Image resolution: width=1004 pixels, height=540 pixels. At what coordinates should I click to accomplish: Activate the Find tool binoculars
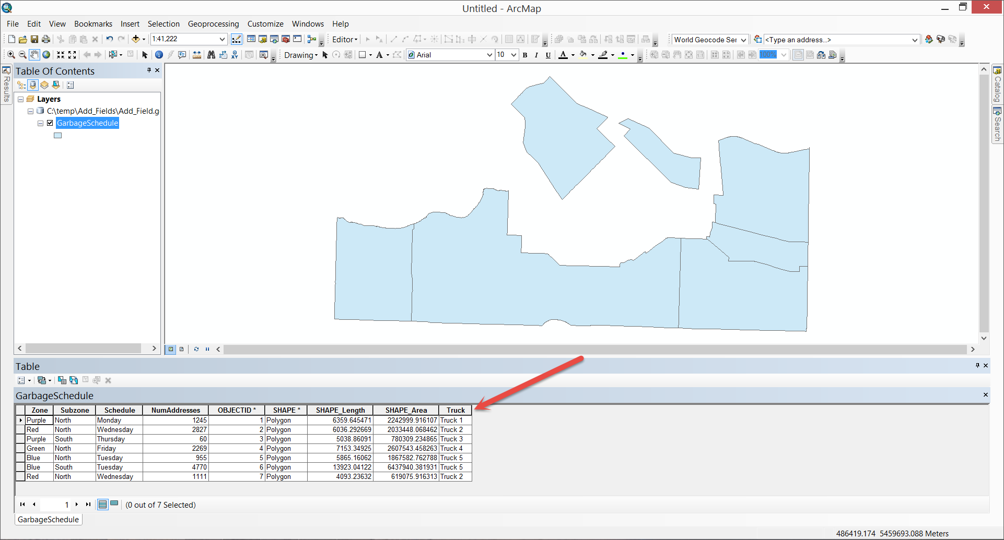(x=211, y=55)
